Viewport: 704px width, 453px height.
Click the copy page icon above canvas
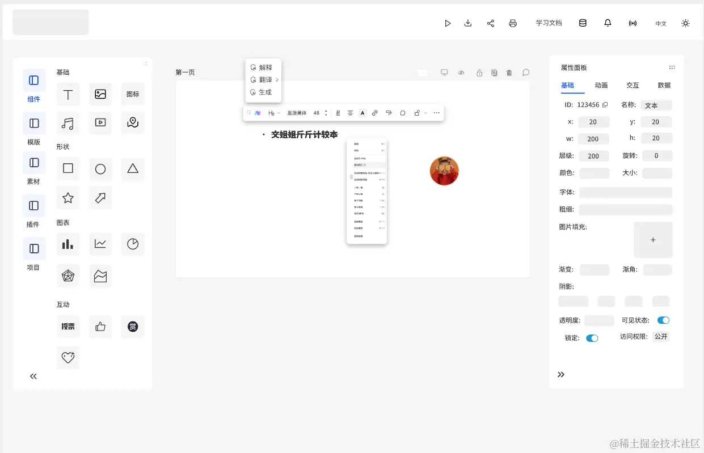coord(494,73)
